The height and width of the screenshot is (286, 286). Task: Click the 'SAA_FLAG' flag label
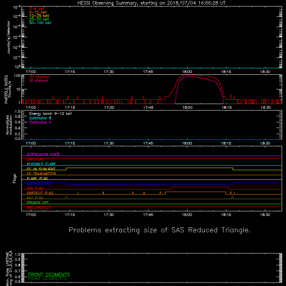point(35,188)
